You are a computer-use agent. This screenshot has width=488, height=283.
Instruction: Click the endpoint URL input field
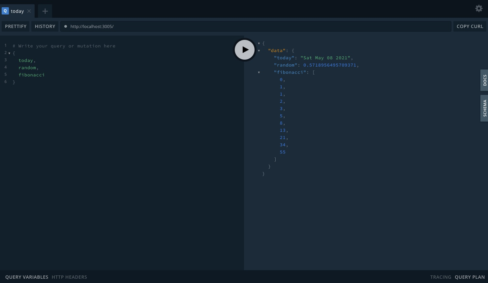257,26
